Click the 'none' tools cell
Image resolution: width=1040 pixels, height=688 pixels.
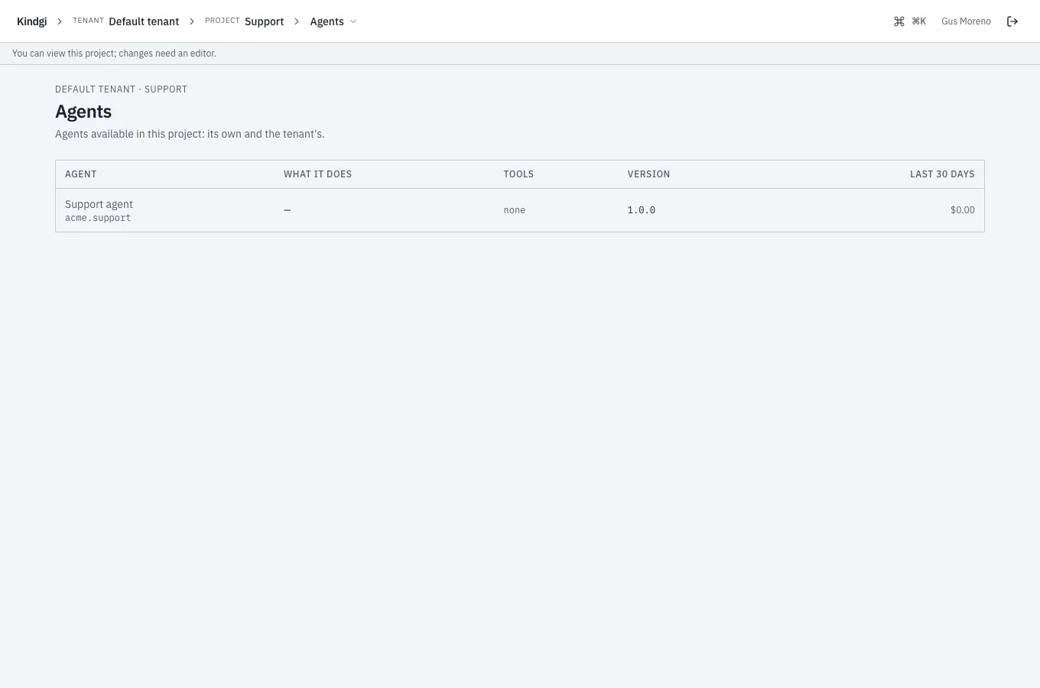(515, 210)
